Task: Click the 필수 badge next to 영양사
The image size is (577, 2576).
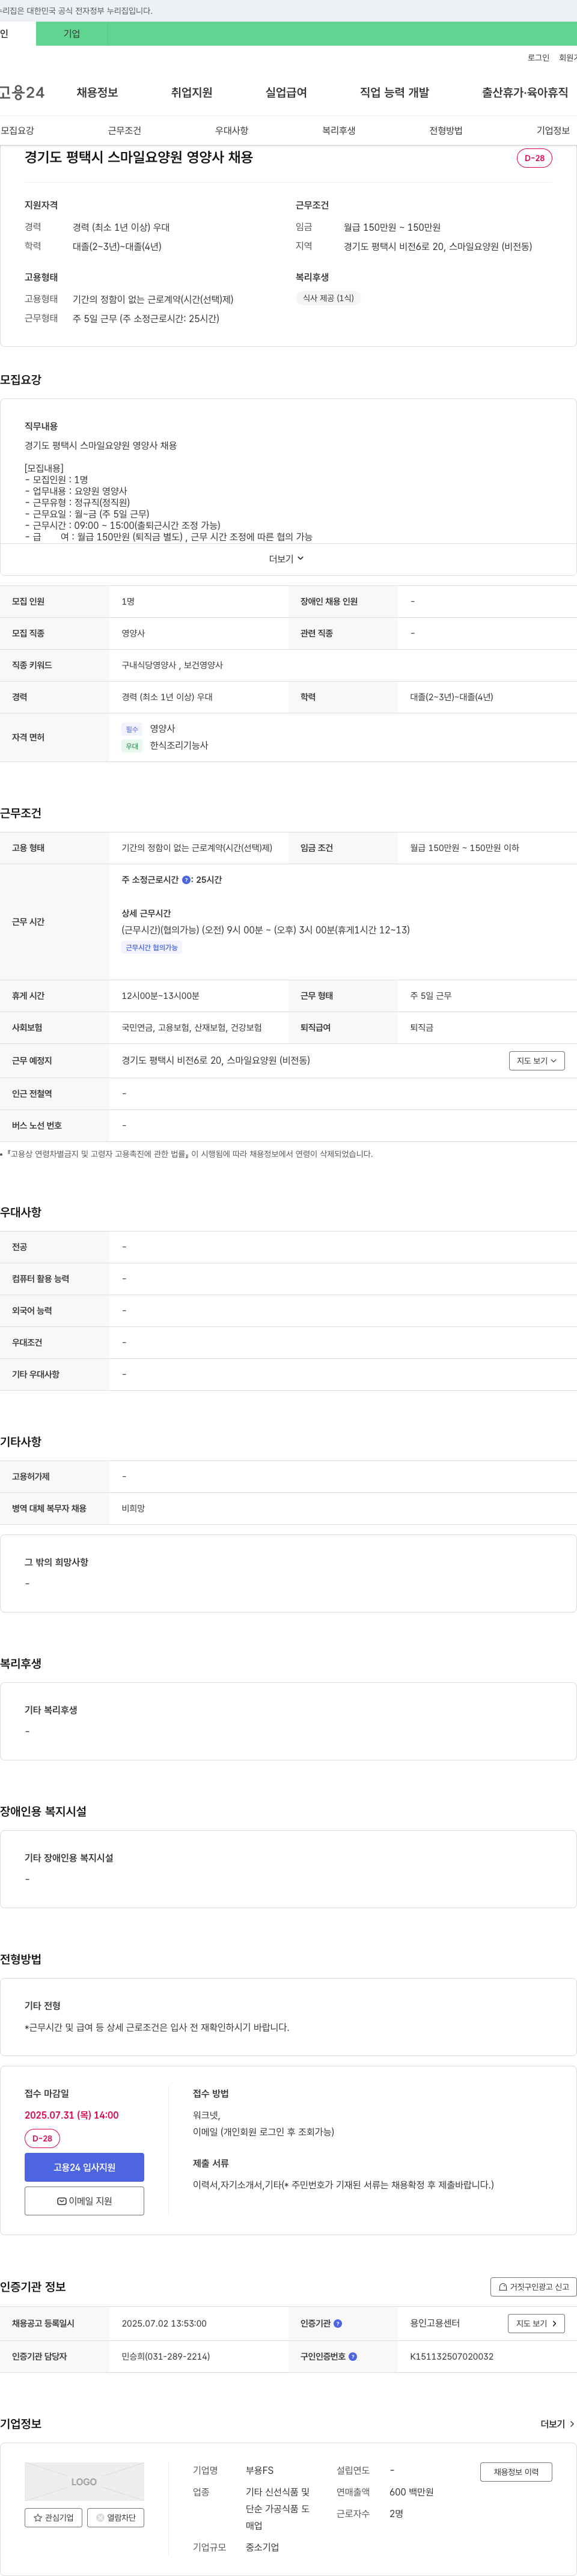Action: (132, 730)
